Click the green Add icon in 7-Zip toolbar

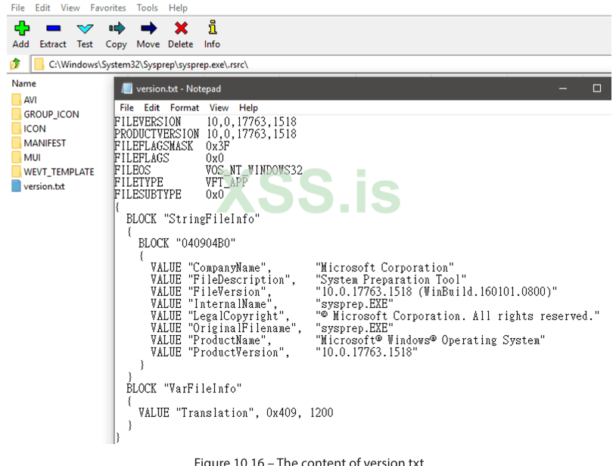(x=22, y=28)
